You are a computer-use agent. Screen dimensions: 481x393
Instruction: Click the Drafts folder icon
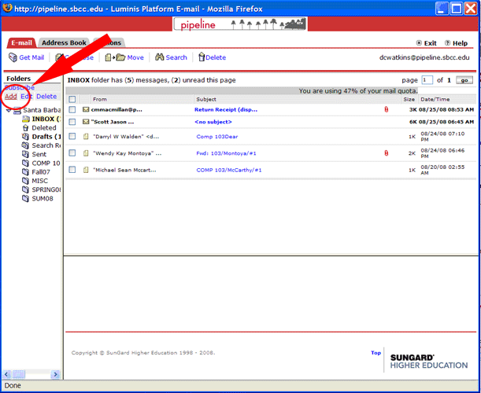pos(25,137)
